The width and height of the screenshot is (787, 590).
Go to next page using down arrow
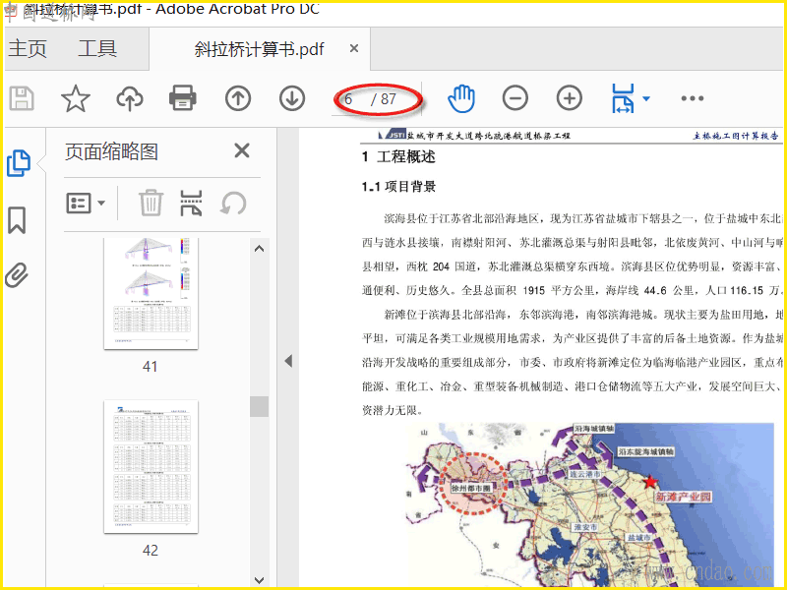pyautogui.click(x=292, y=98)
